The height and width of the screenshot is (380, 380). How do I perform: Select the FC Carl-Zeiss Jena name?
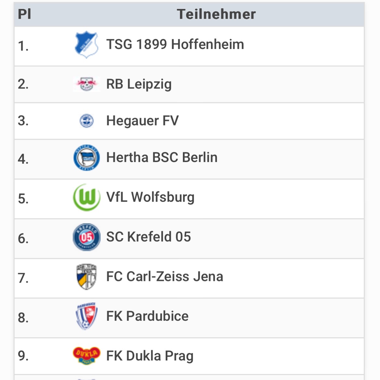[x=165, y=277]
